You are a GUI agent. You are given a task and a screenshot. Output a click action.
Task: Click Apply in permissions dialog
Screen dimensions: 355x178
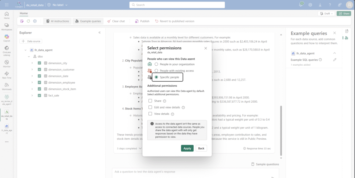187,148
